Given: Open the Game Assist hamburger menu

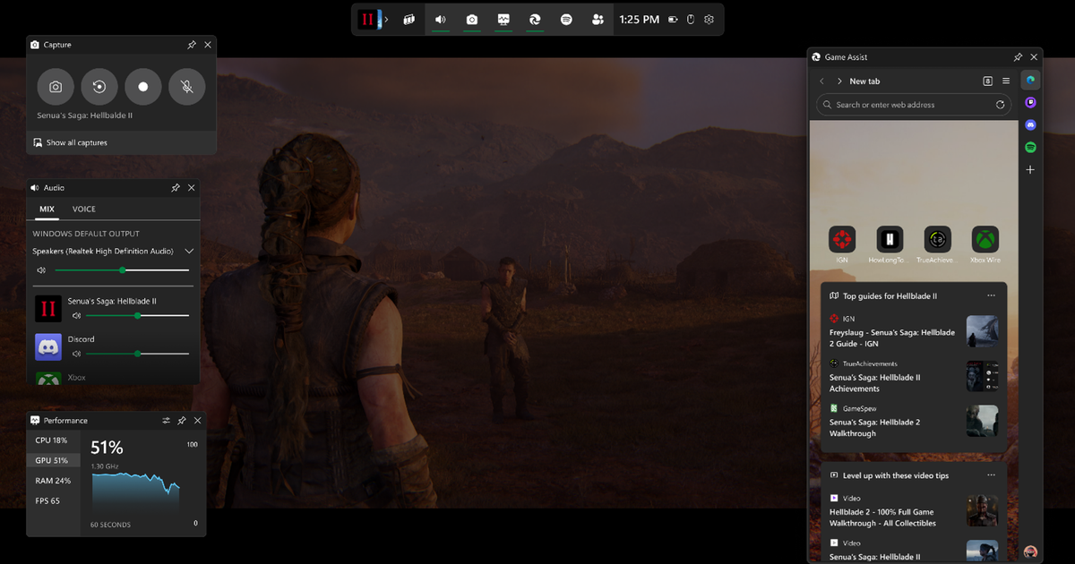Looking at the screenshot, I should 1006,81.
